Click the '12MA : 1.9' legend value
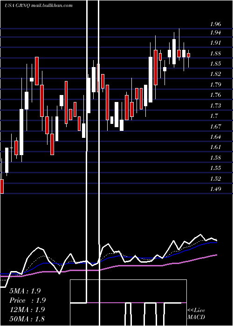This screenshot has height=326, width=233. [x=27, y=309]
